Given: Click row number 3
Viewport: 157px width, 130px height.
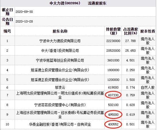Looking at the screenshot, I should (7, 60).
